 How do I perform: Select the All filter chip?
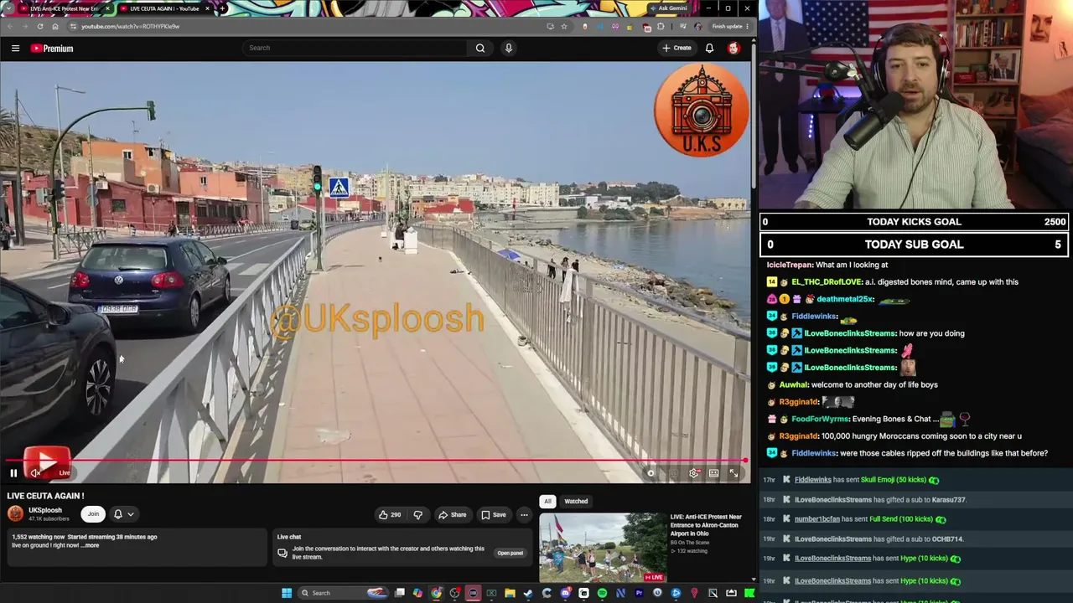[547, 501]
